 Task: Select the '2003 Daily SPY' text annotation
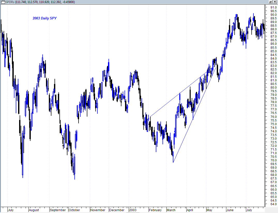45,18
